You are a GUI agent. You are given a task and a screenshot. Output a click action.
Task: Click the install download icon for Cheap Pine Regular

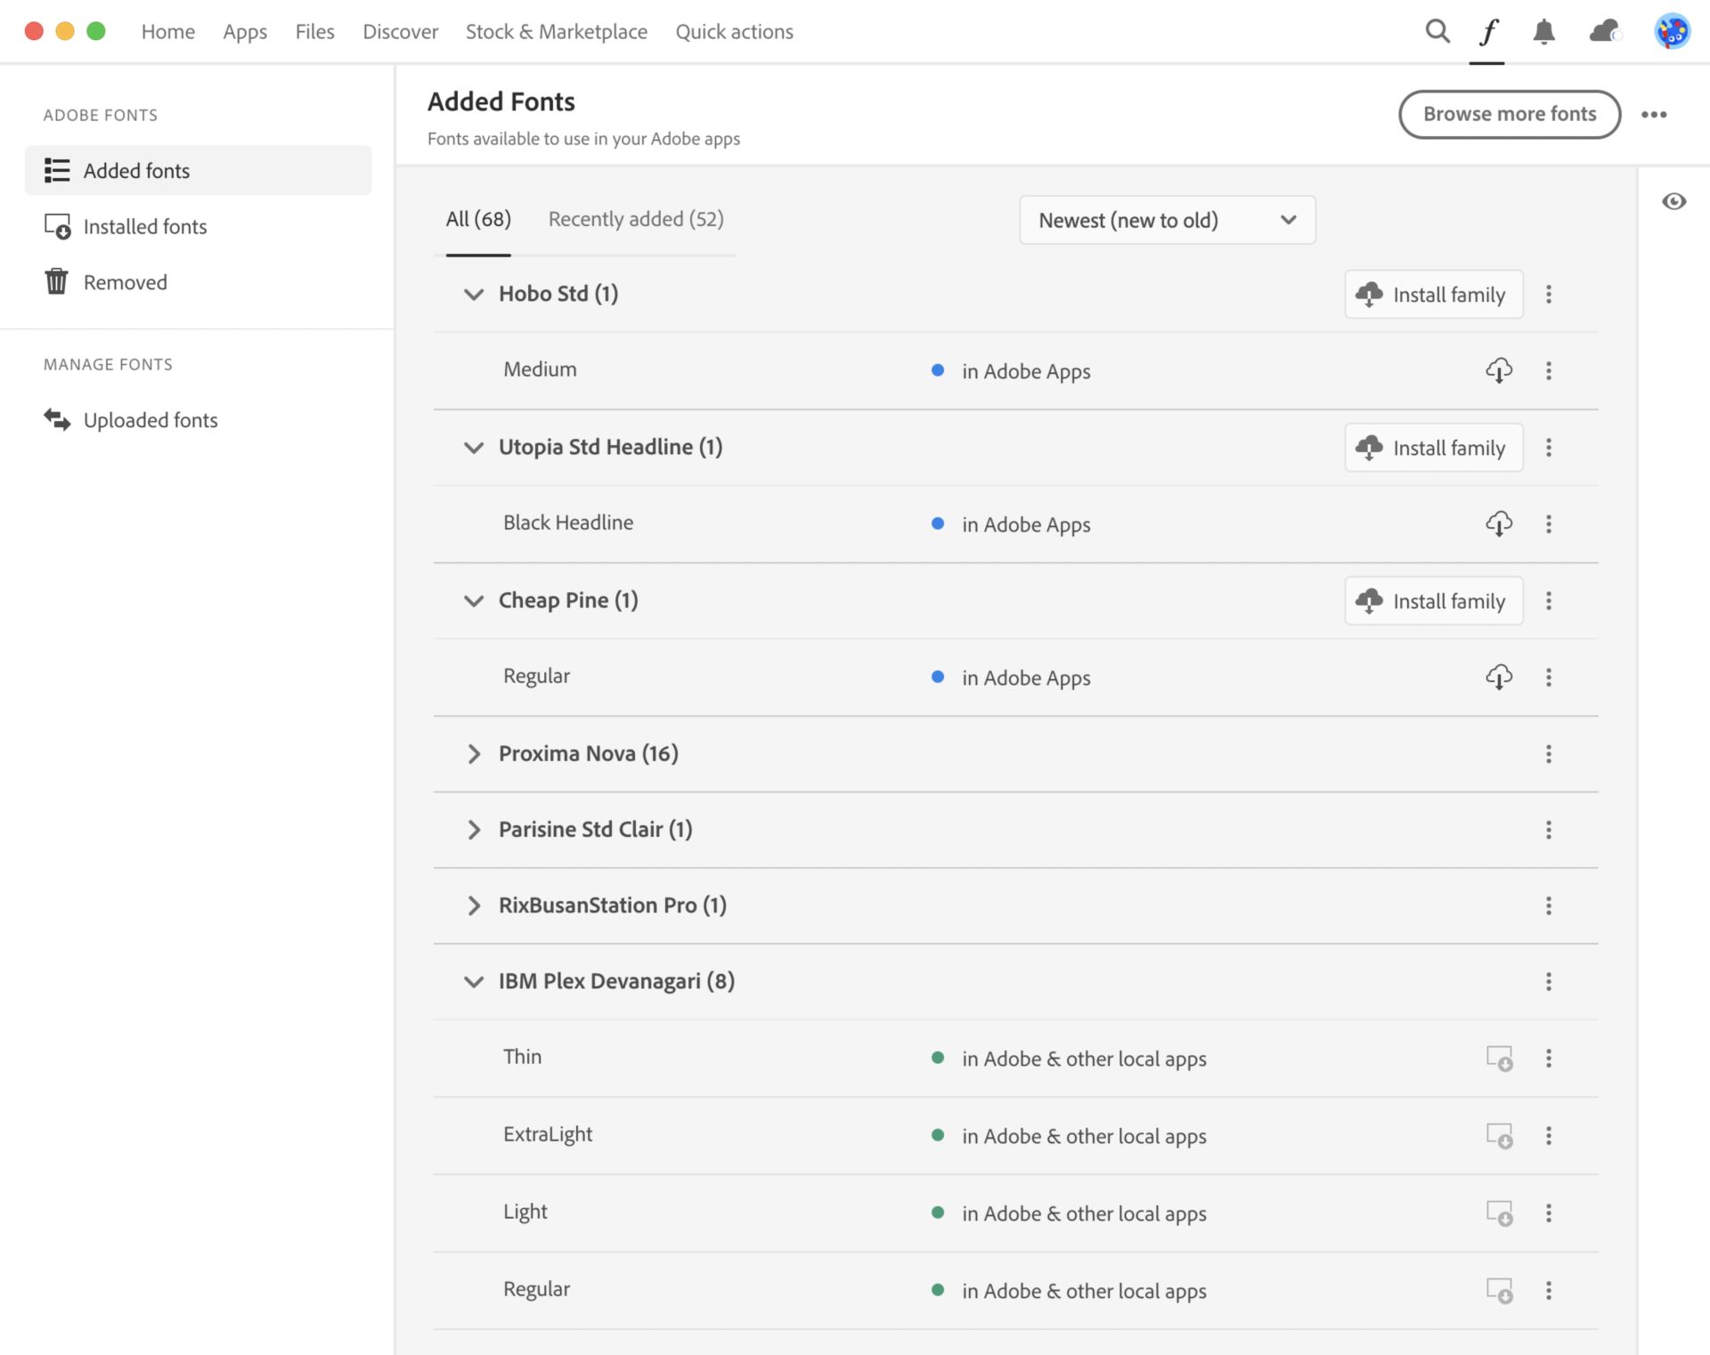[1498, 677]
